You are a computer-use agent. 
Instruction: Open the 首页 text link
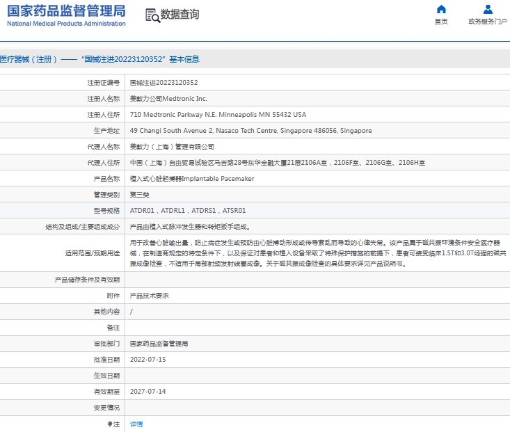(441, 22)
